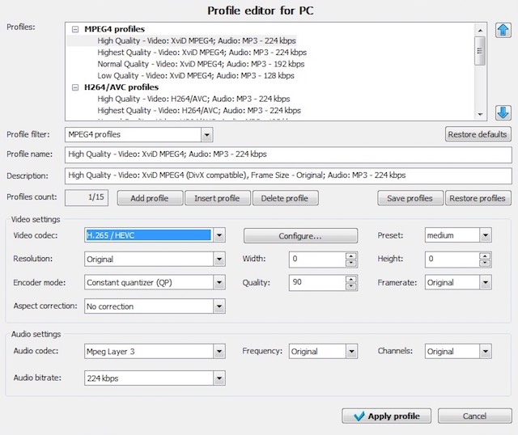518x435 pixels.
Task: Click Restore profiles button
Action: click(478, 198)
